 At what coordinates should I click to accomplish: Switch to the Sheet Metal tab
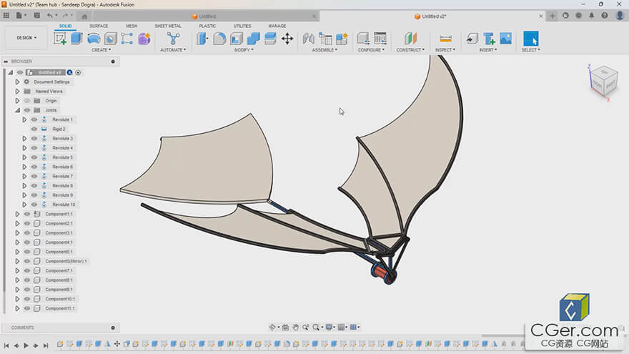pos(168,26)
